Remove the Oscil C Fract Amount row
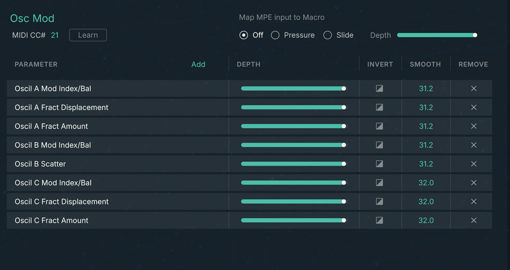The image size is (510, 270). pyautogui.click(x=474, y=220)
